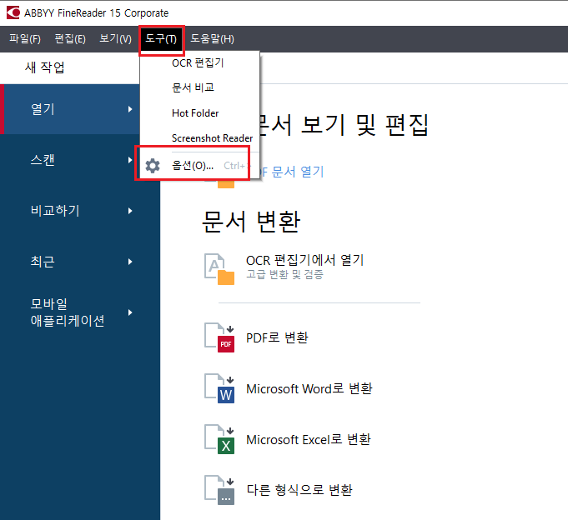Expand the arrow next to 최근
The width and height of the screenshot is (568, 520).
point(130,262)
